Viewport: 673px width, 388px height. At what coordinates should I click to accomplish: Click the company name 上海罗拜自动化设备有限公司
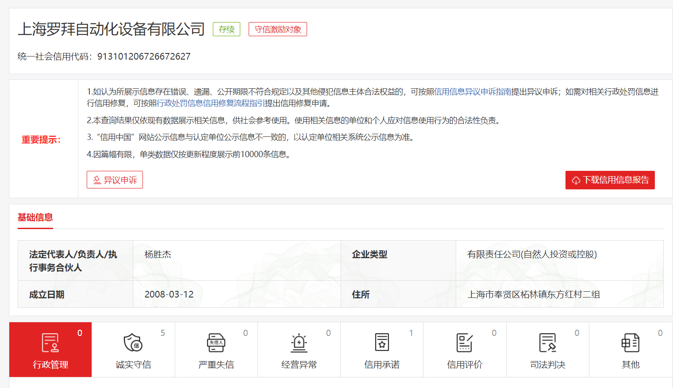(111, 29)
